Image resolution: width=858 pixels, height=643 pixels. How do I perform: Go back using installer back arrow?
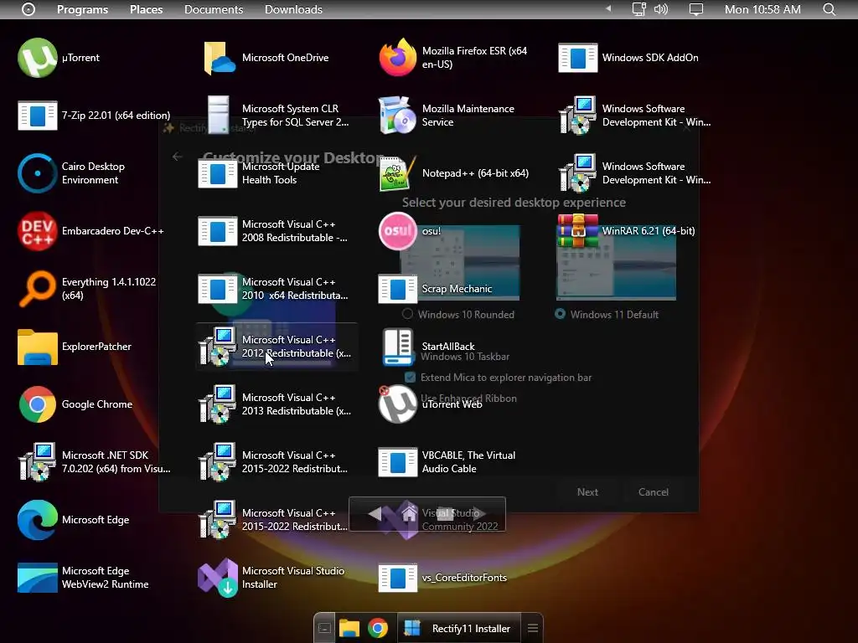tap(177, 157)
